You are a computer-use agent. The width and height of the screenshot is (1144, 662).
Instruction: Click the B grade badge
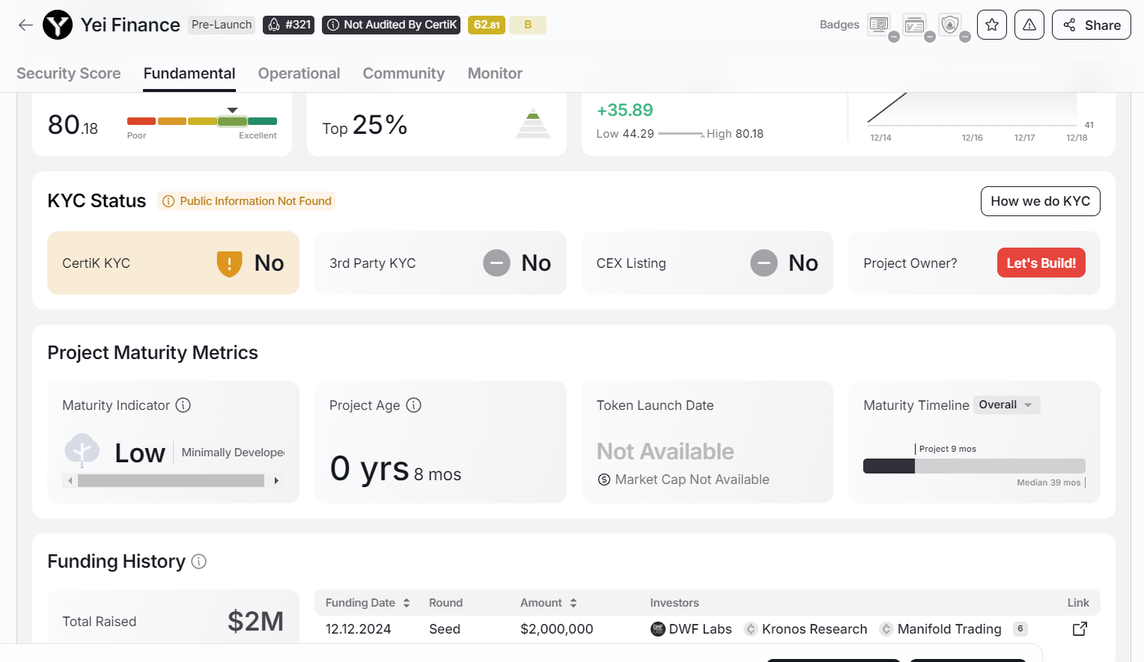(x=528, y=25)
